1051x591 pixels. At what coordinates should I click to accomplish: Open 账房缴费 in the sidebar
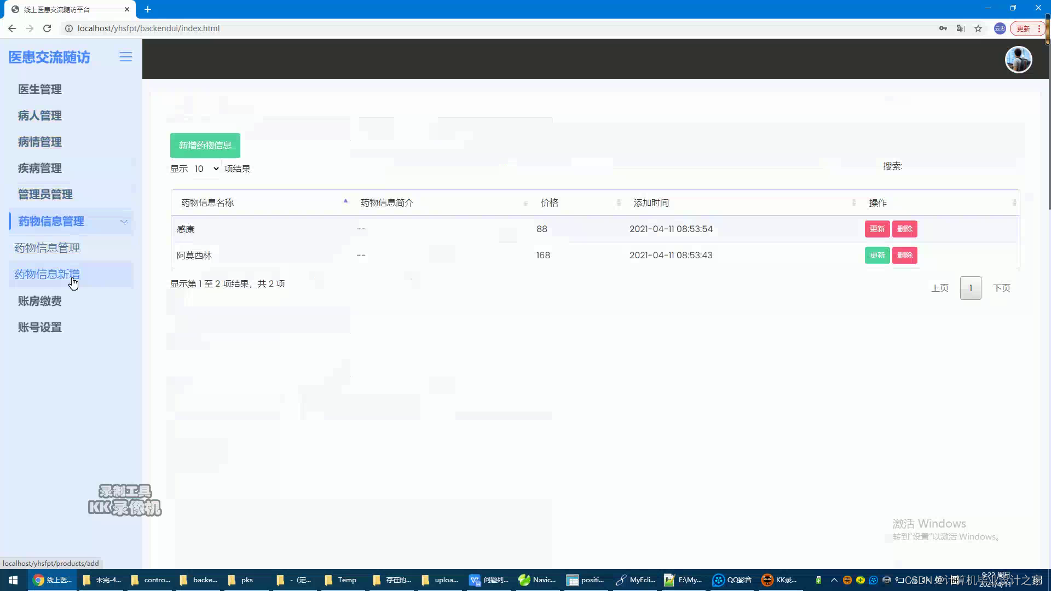point(40,301)
